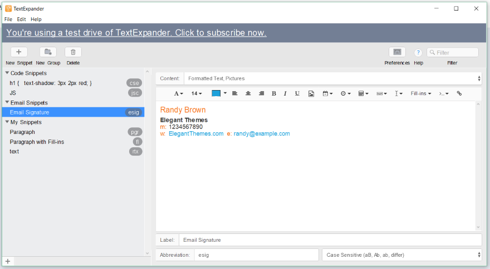
Task: Open the Edit menu
Action: pyautogui.click(x=21, y=19)
